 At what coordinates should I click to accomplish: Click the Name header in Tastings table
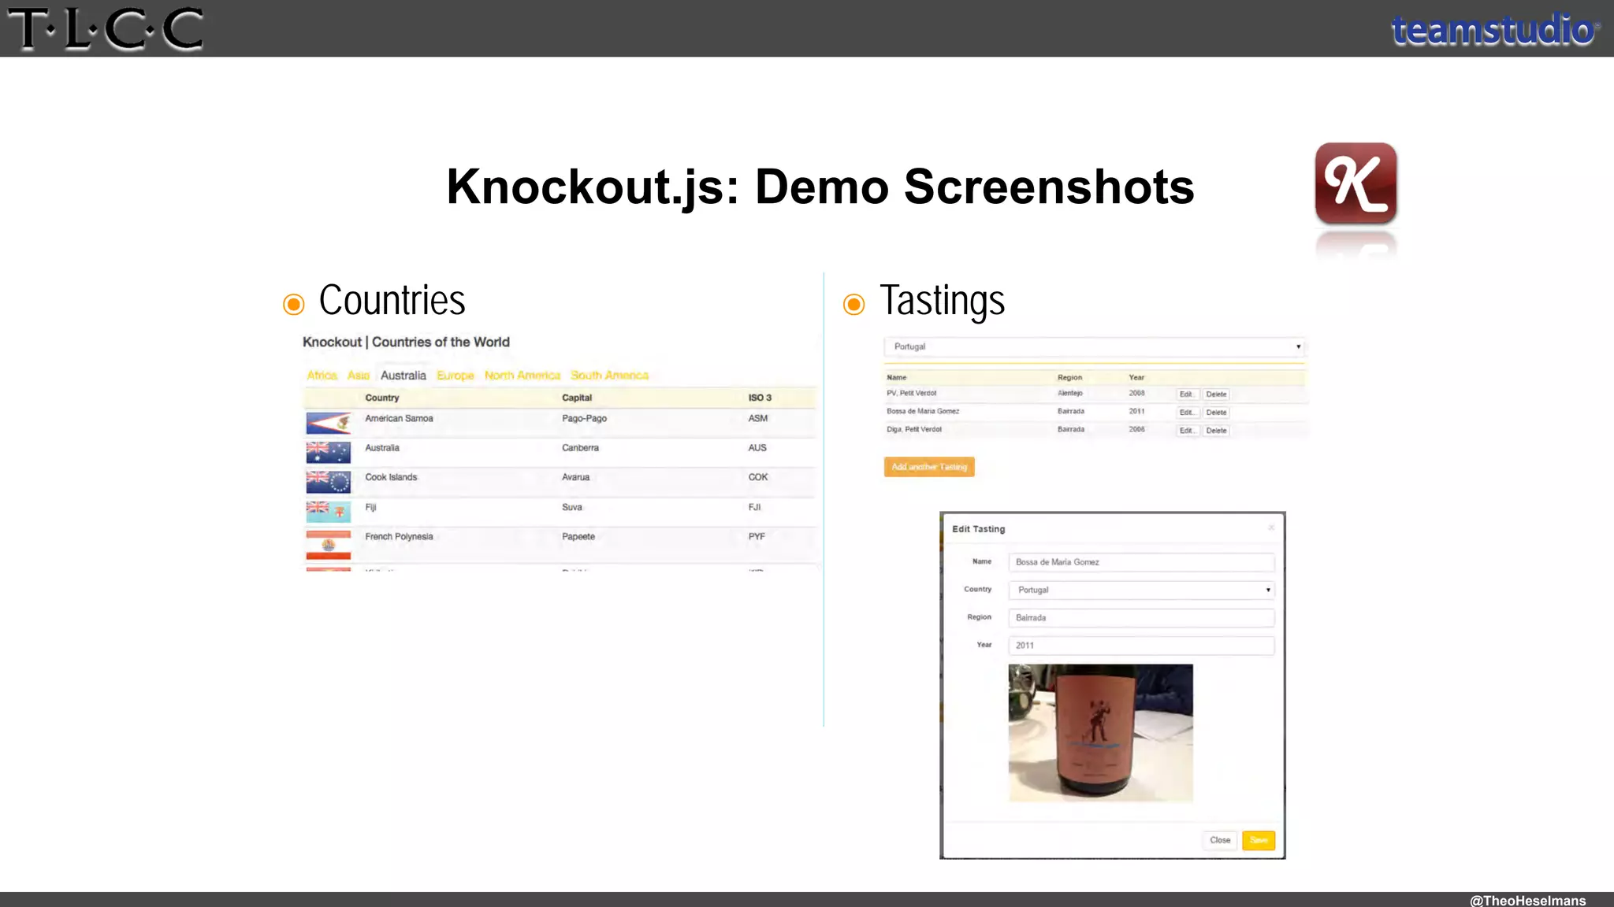click(x=897, y=377)
